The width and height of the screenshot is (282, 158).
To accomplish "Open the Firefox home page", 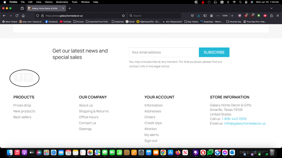I will [x=23, y=16].
